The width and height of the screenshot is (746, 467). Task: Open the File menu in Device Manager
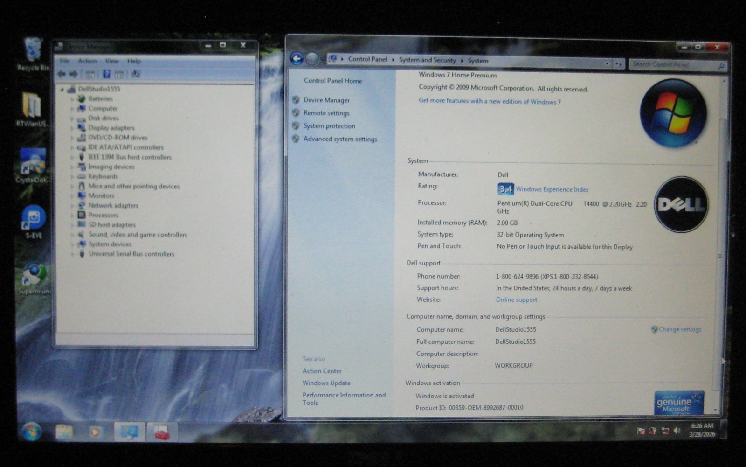tap(64, 61)
